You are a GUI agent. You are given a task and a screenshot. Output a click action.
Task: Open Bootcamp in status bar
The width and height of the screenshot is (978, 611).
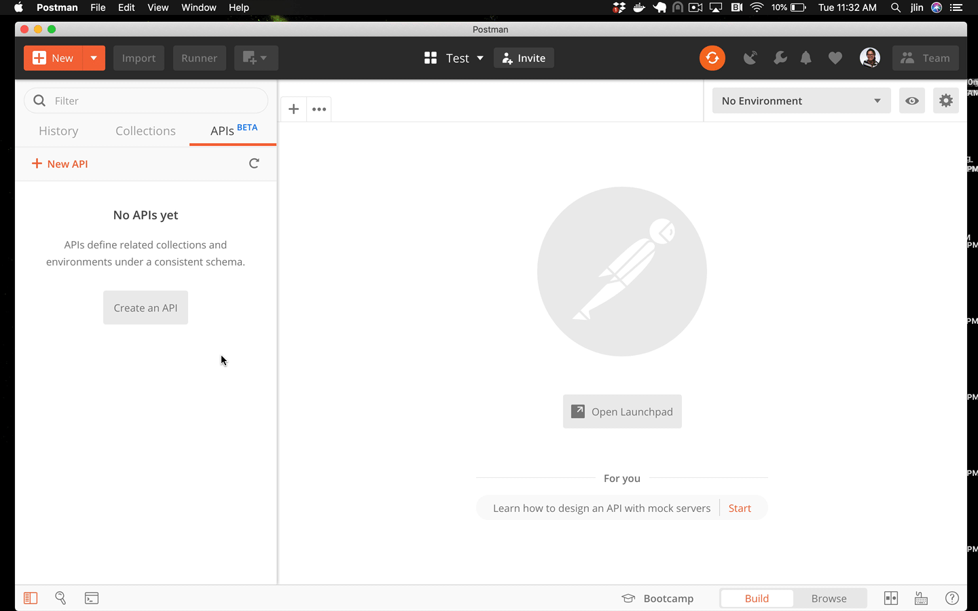pos(657,598)
